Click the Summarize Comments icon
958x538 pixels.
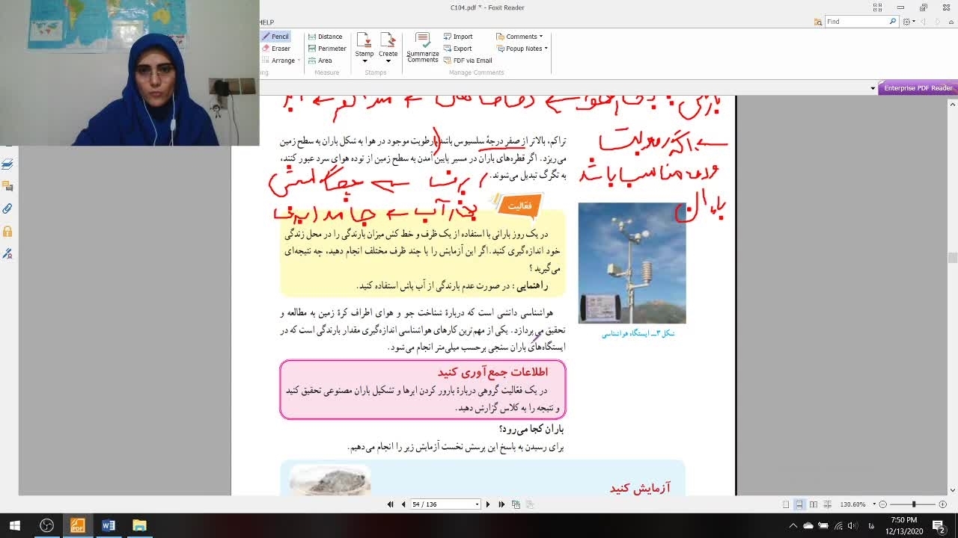pos(423,47)
